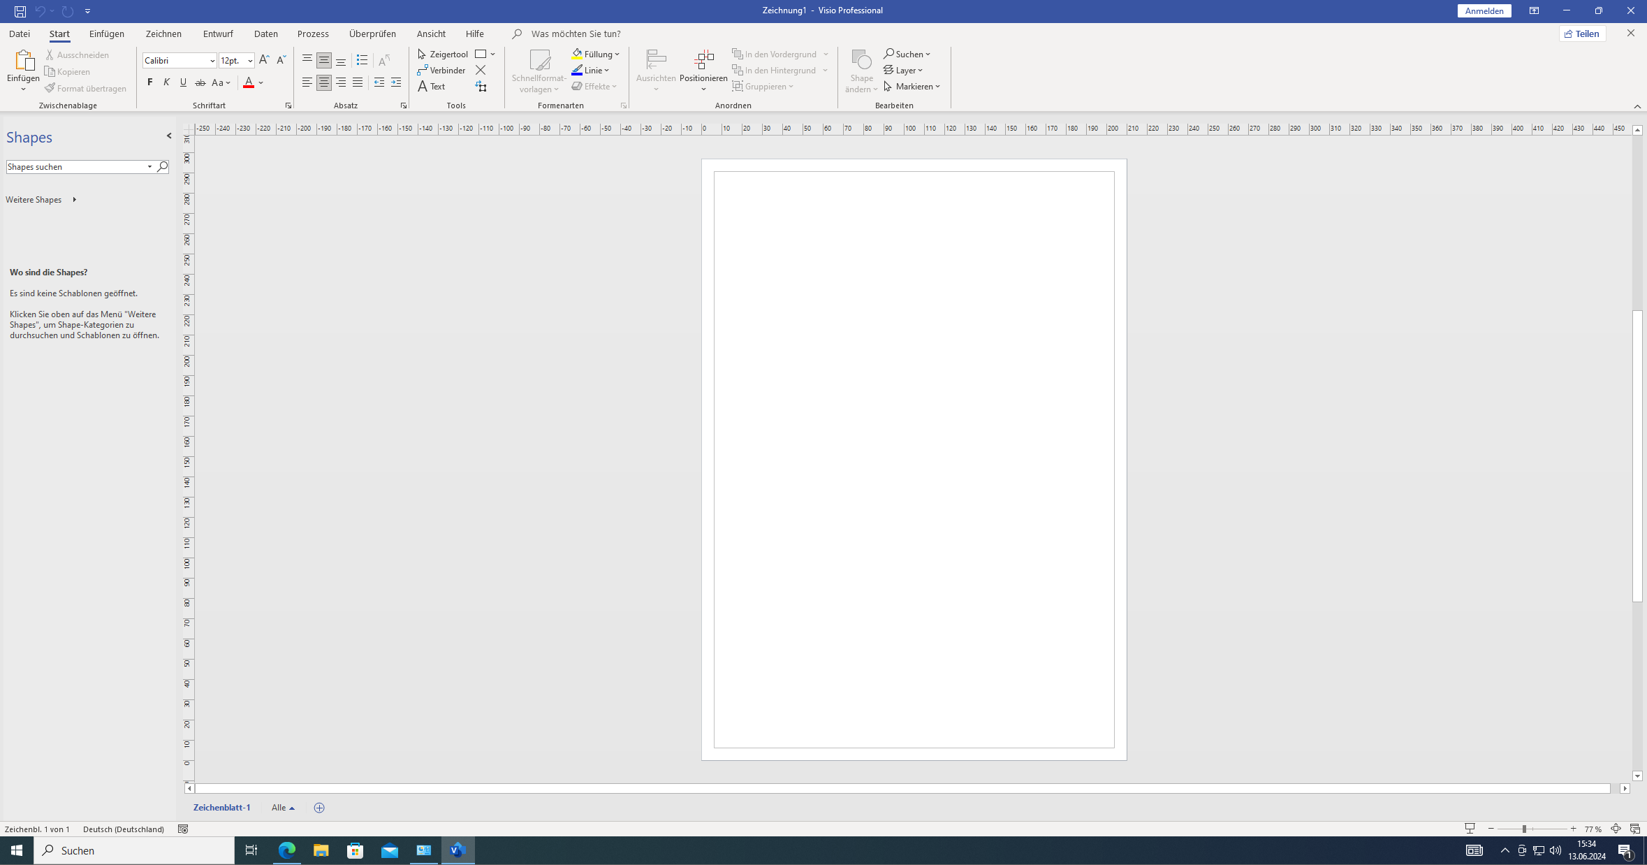
Task: Expand Weitere Shapes menu arrow
Action: (x=74, y=200)
